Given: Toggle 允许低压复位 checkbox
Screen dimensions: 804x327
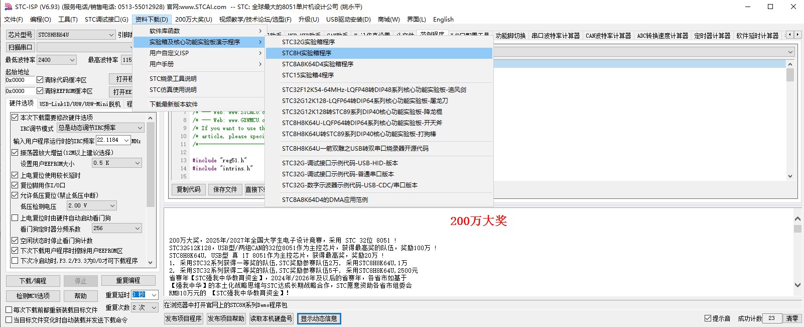Looking at the screenshot, I should click(15, 195).
